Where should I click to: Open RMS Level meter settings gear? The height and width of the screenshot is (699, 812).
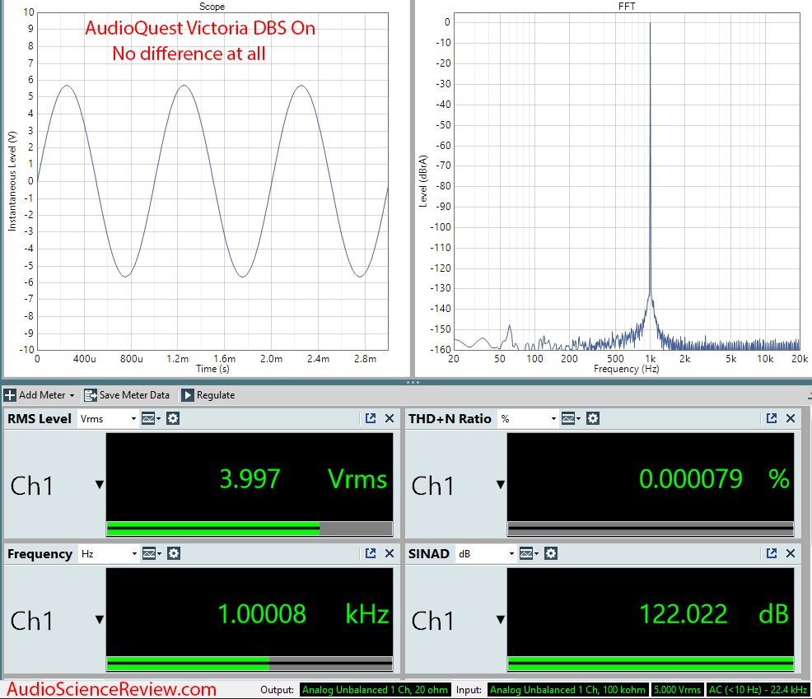pos(173,418)
